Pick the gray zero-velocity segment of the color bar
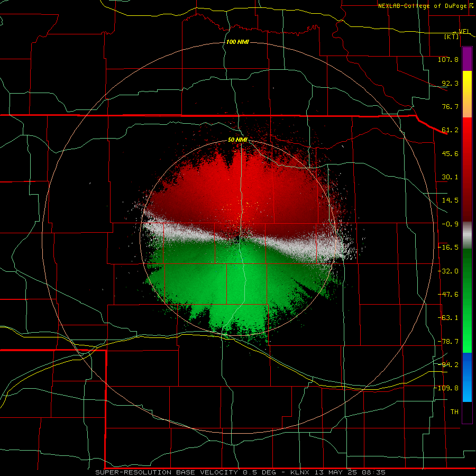This screenshot has height=476, width=476. (467, 235)
